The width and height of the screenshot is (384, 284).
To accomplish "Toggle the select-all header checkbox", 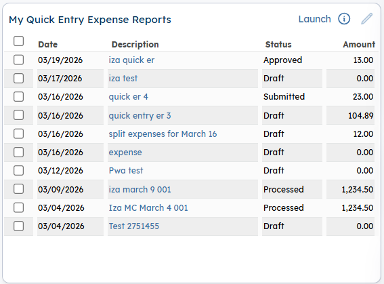I will tap(18, 41).
